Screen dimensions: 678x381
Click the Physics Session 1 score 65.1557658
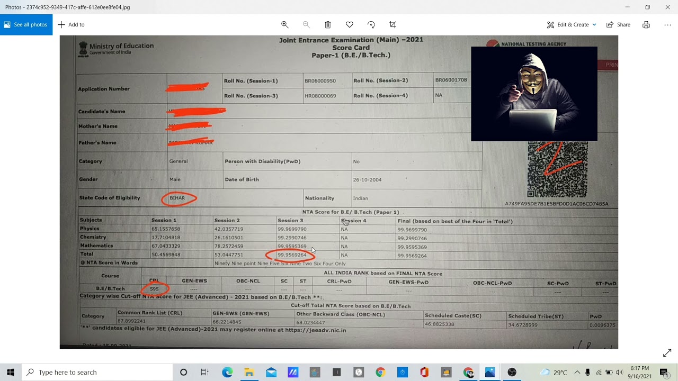[166, 229]
